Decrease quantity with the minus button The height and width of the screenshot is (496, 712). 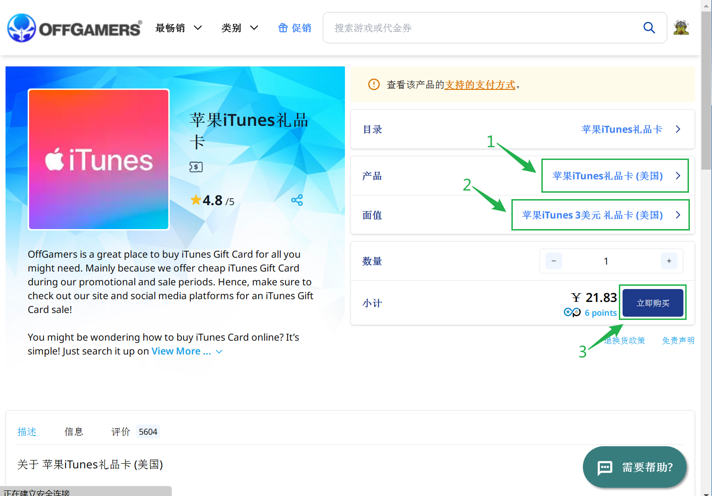[x=553, y=261]
